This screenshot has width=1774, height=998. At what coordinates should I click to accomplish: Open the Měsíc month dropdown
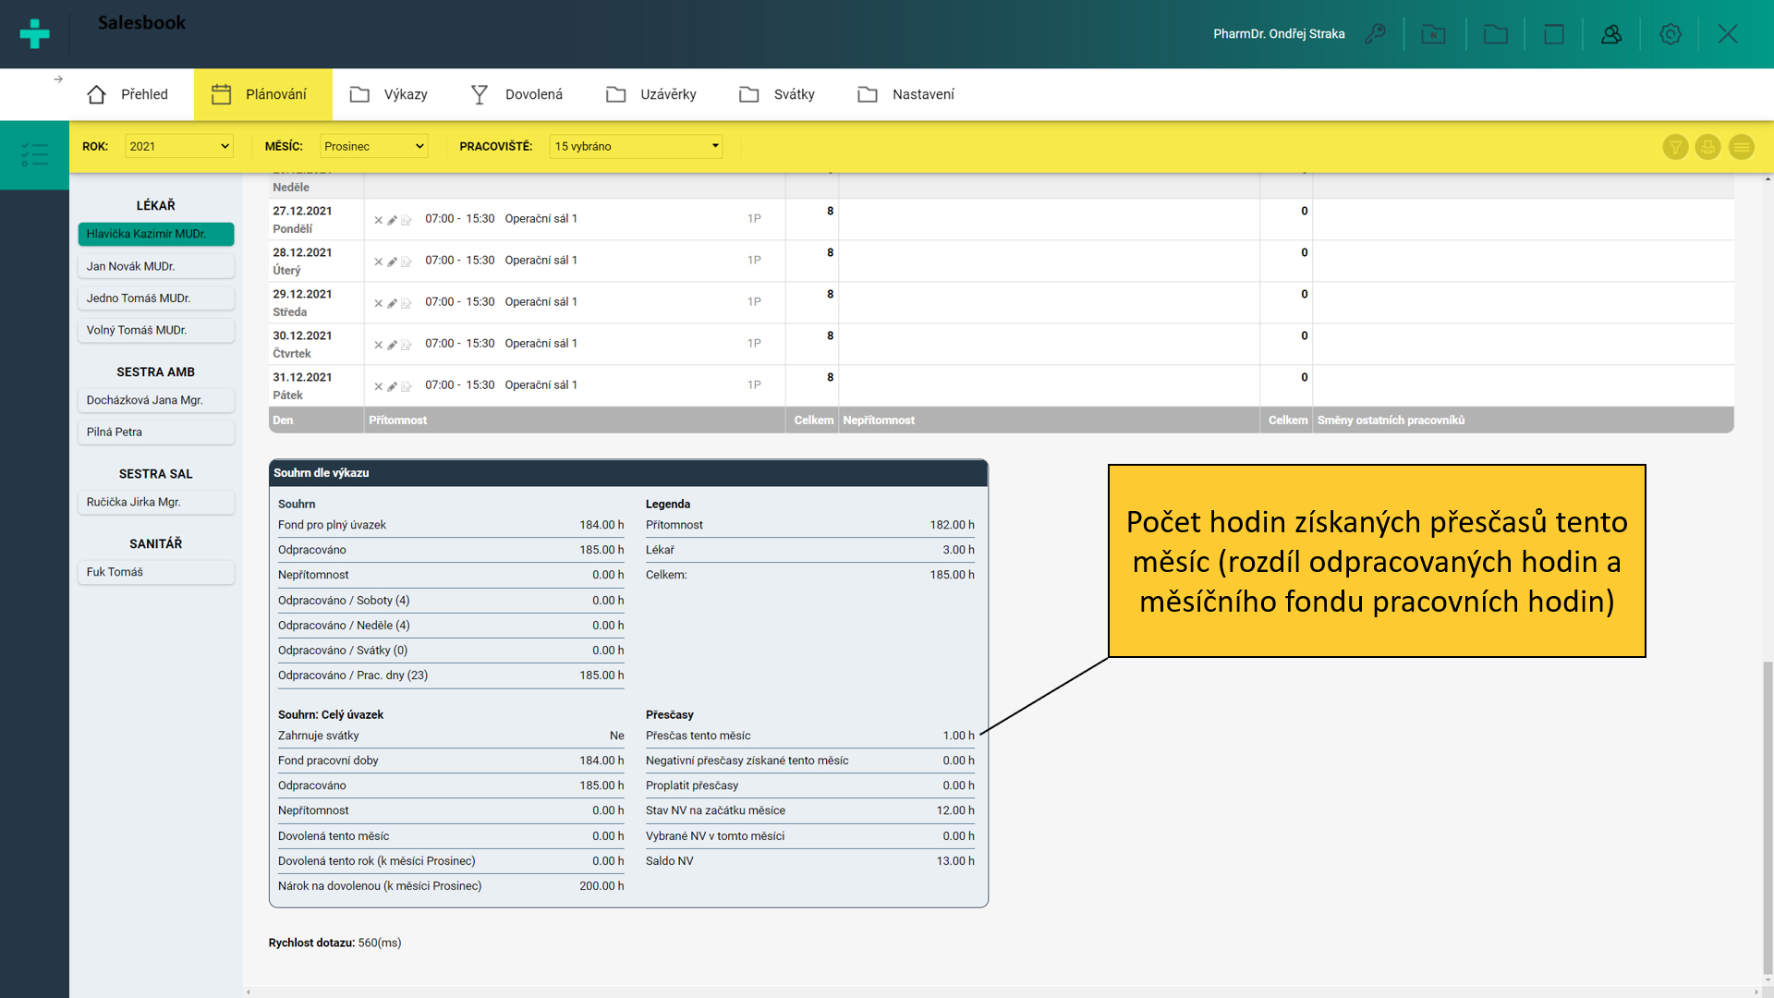click(373, 146)
